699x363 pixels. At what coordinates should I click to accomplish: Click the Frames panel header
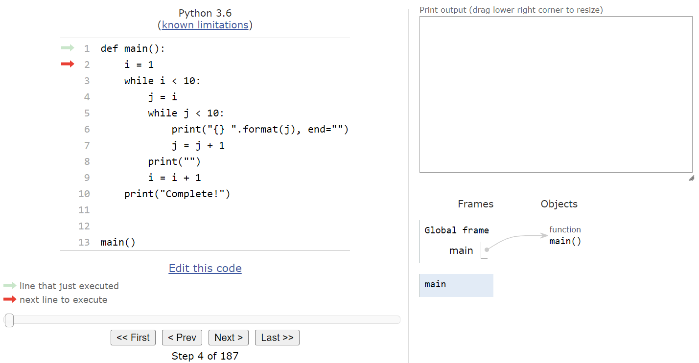point(475,204)
